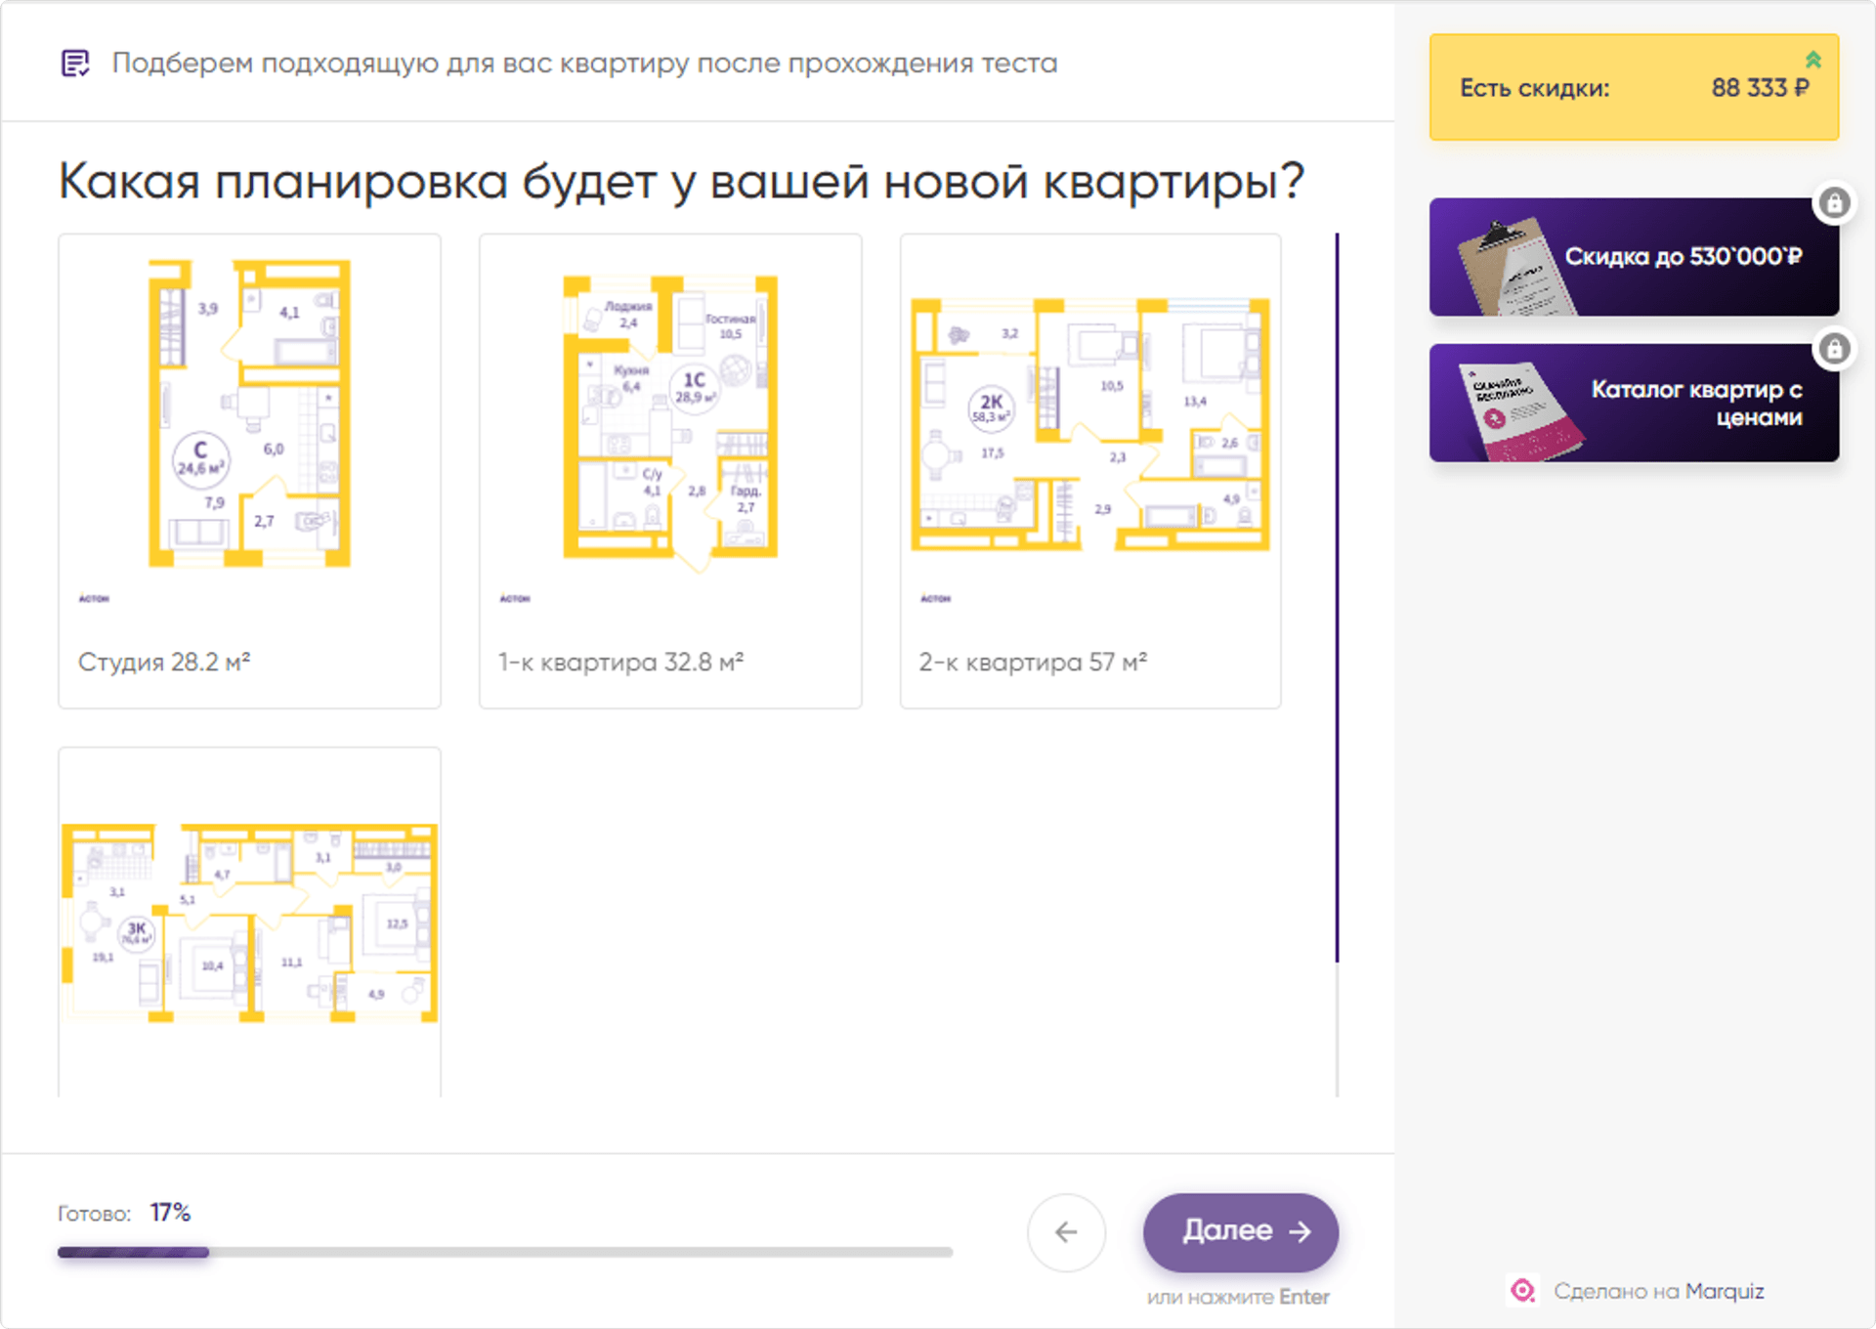Image resolution: width=1876 pixels, height=1329 pixels.
Task: Open the Сделано на Marquiz link
Action: click(x=1658, y=1291)
